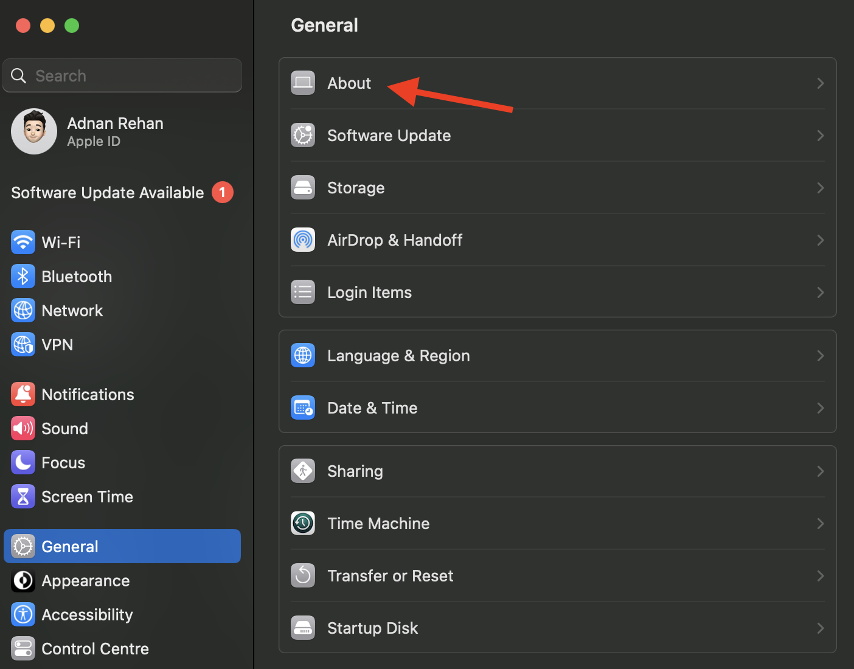Click the Language & Region globe icon

click(303, 356)
